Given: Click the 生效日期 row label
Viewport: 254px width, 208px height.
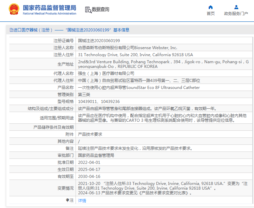Looking at the screenshot, I should tap(66, 170).
